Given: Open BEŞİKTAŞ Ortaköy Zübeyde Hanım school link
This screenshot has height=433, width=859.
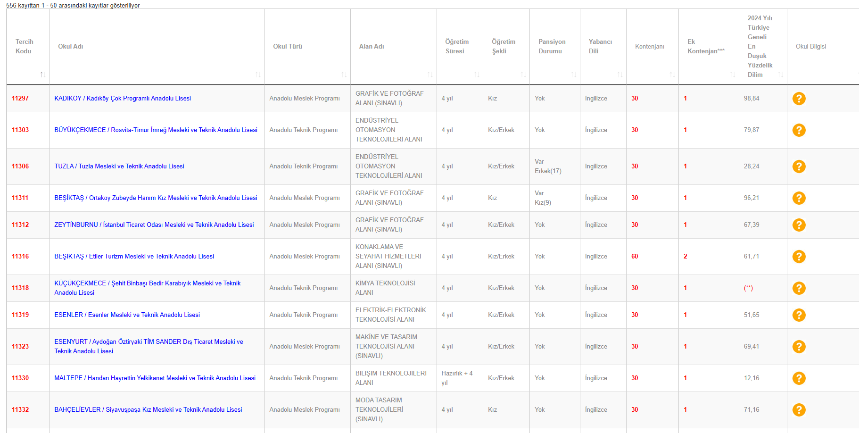Looking at the screenshot, I should coord(156,198).
